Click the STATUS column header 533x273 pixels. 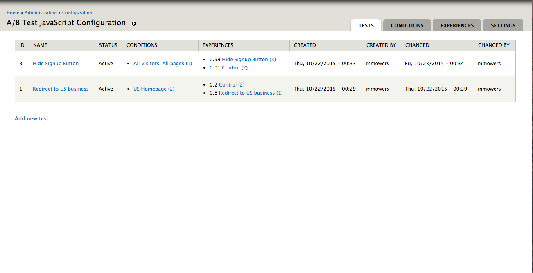[x=108, y=45]
